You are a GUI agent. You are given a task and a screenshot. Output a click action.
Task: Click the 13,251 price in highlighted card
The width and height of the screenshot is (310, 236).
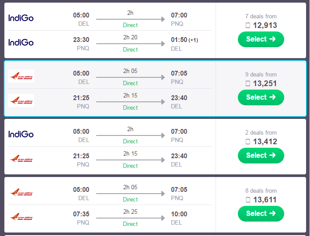265,83
